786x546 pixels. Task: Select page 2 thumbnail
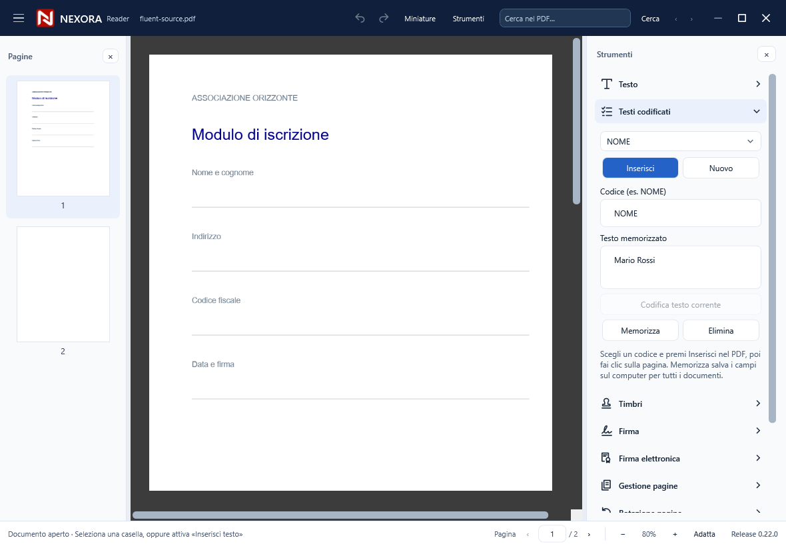click(63, 284)
